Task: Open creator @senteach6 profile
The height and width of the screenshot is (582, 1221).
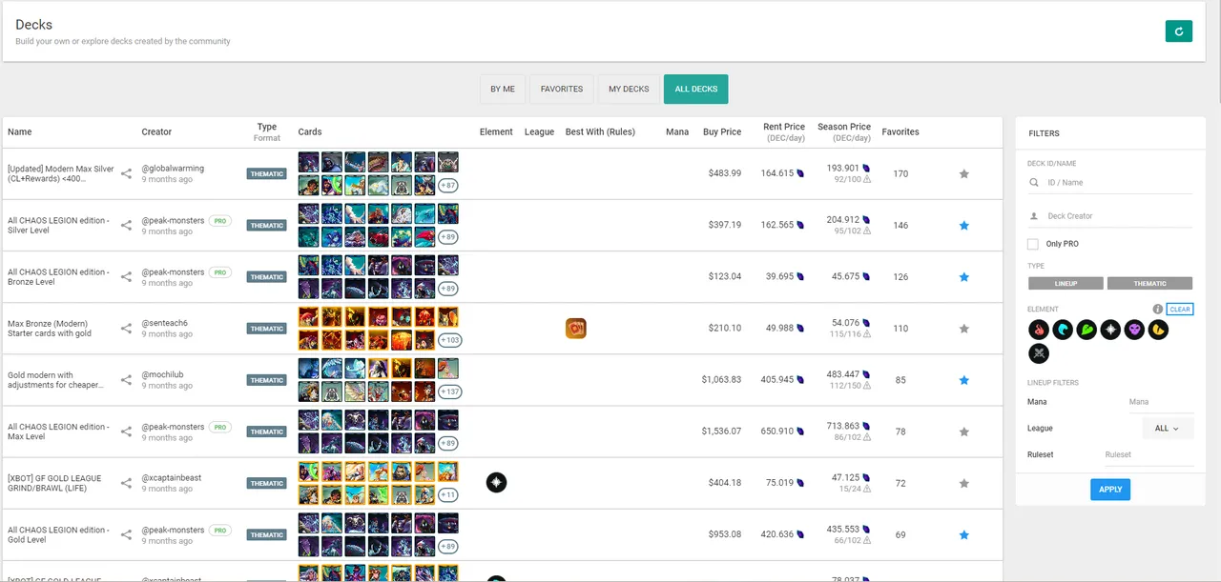Action: click(x=165, y=323)
